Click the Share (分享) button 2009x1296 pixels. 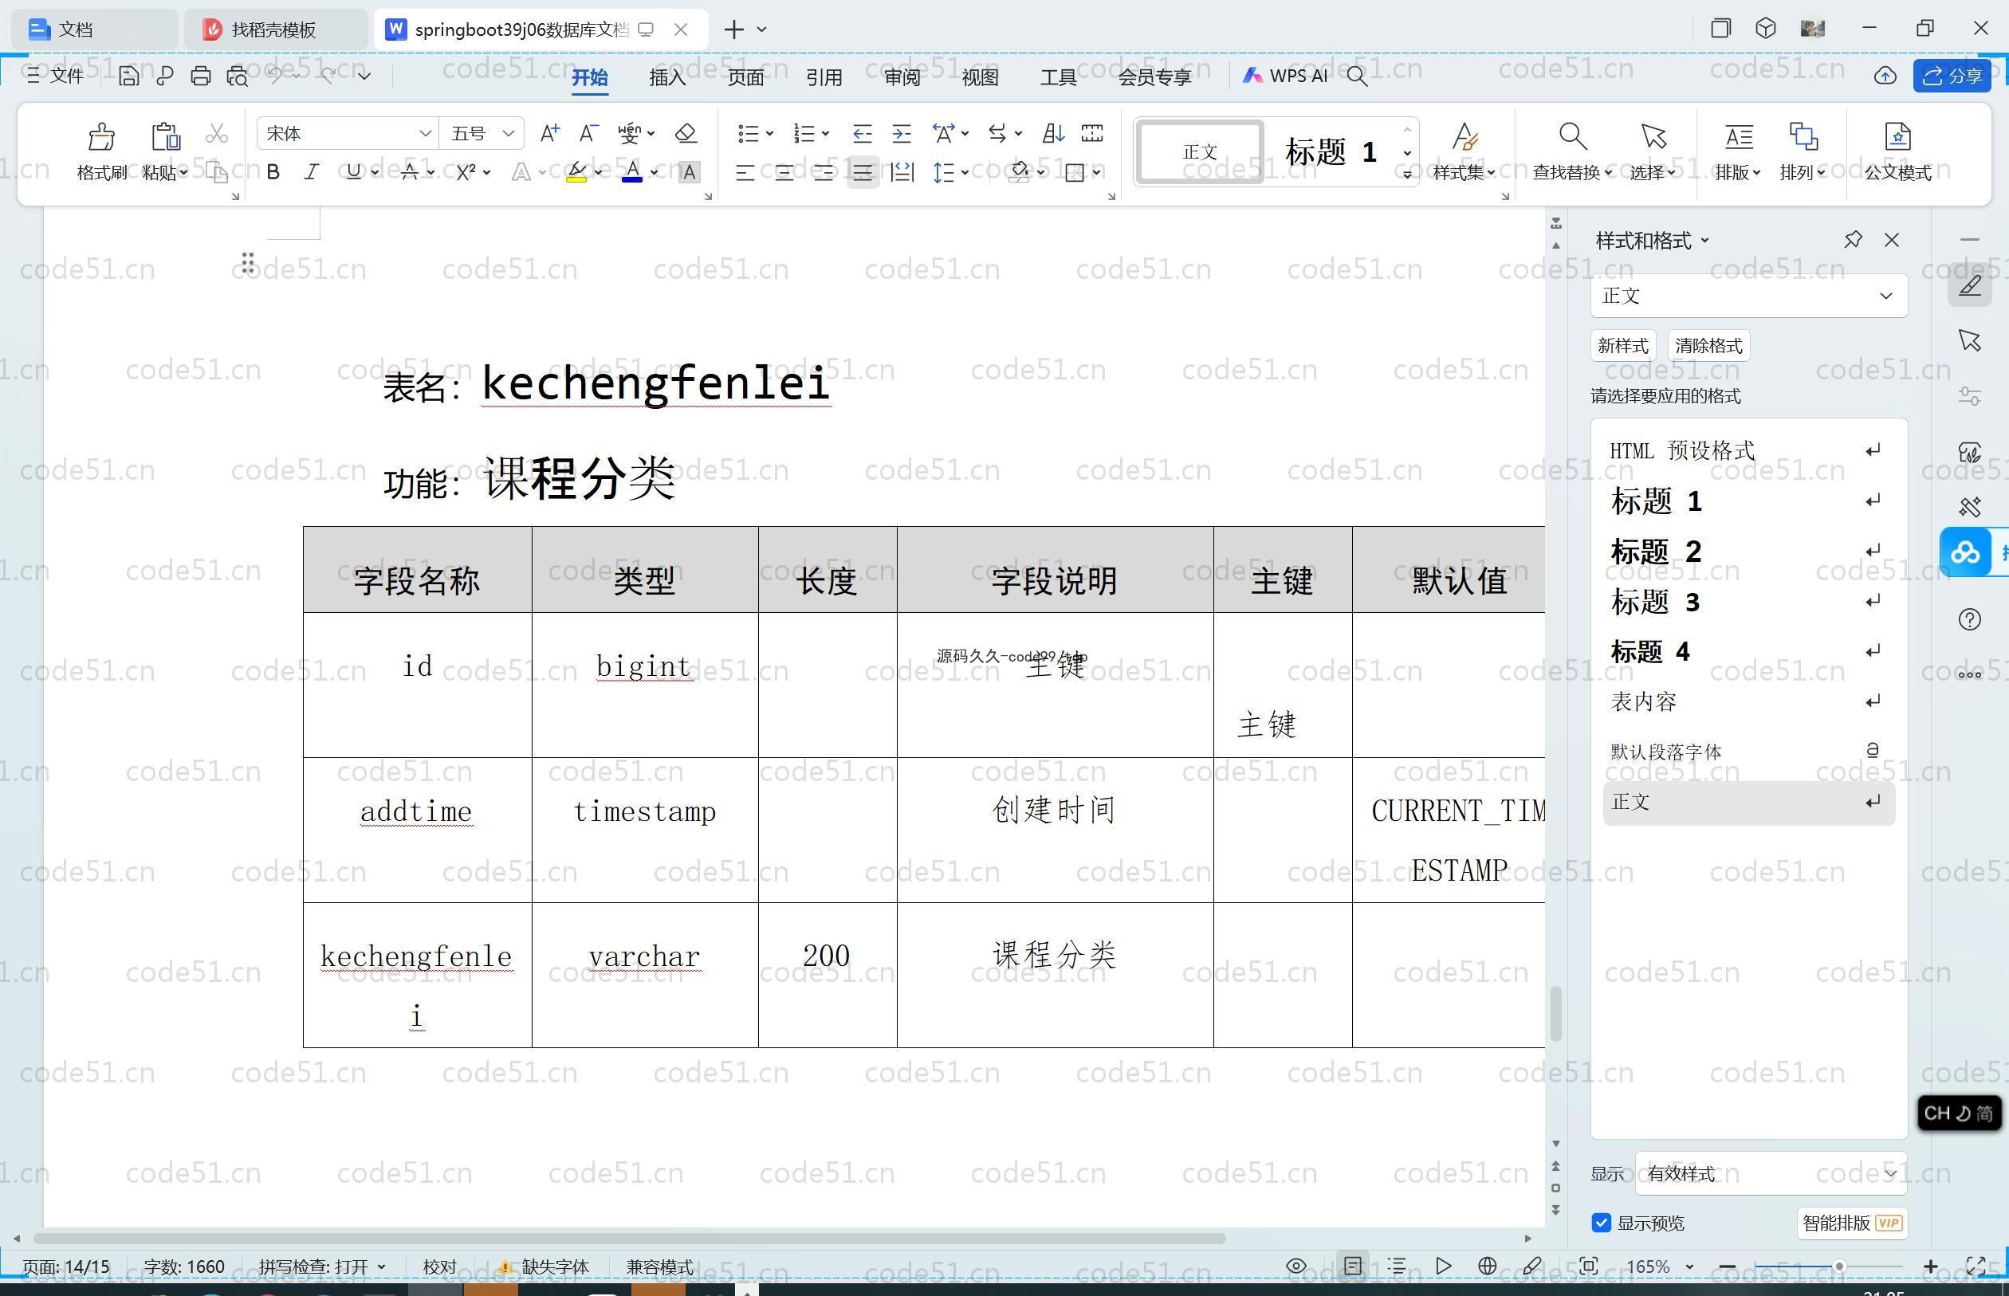1952,76
